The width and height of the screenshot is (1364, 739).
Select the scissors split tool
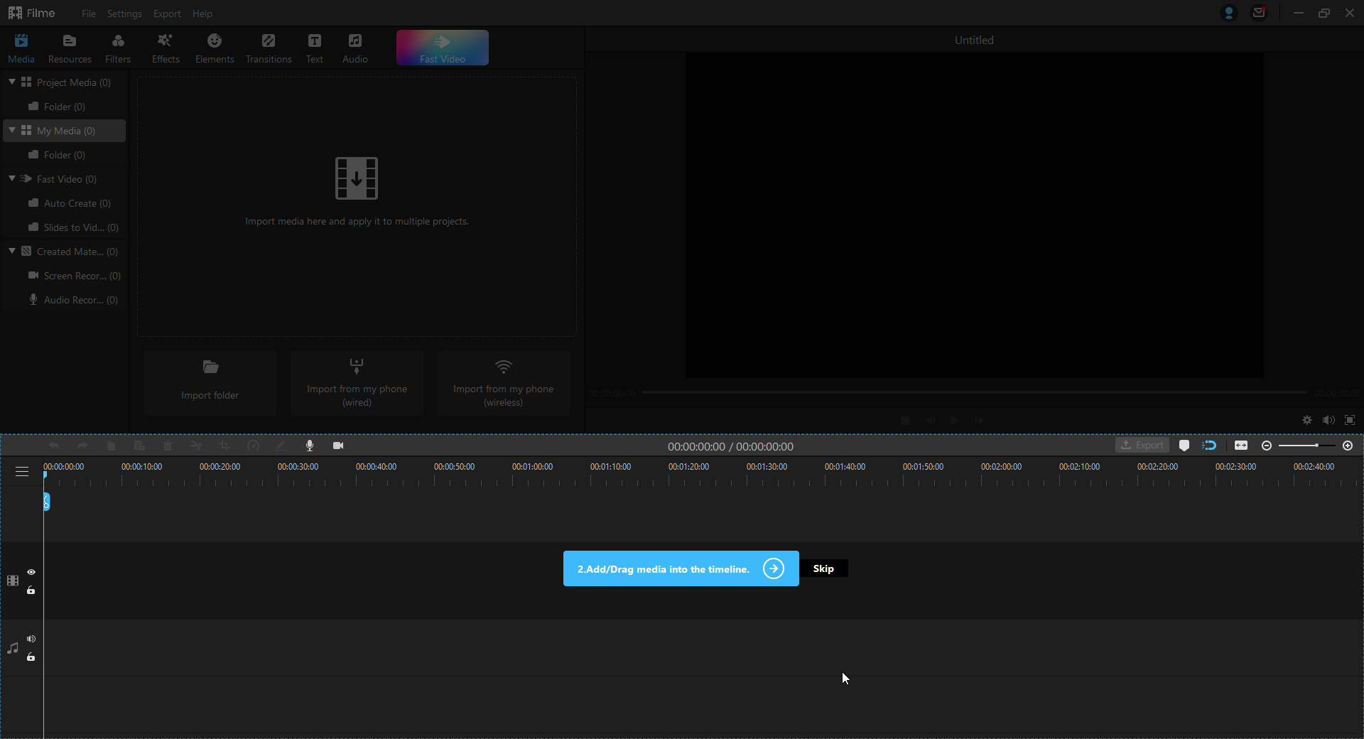[x=195, y=446]
